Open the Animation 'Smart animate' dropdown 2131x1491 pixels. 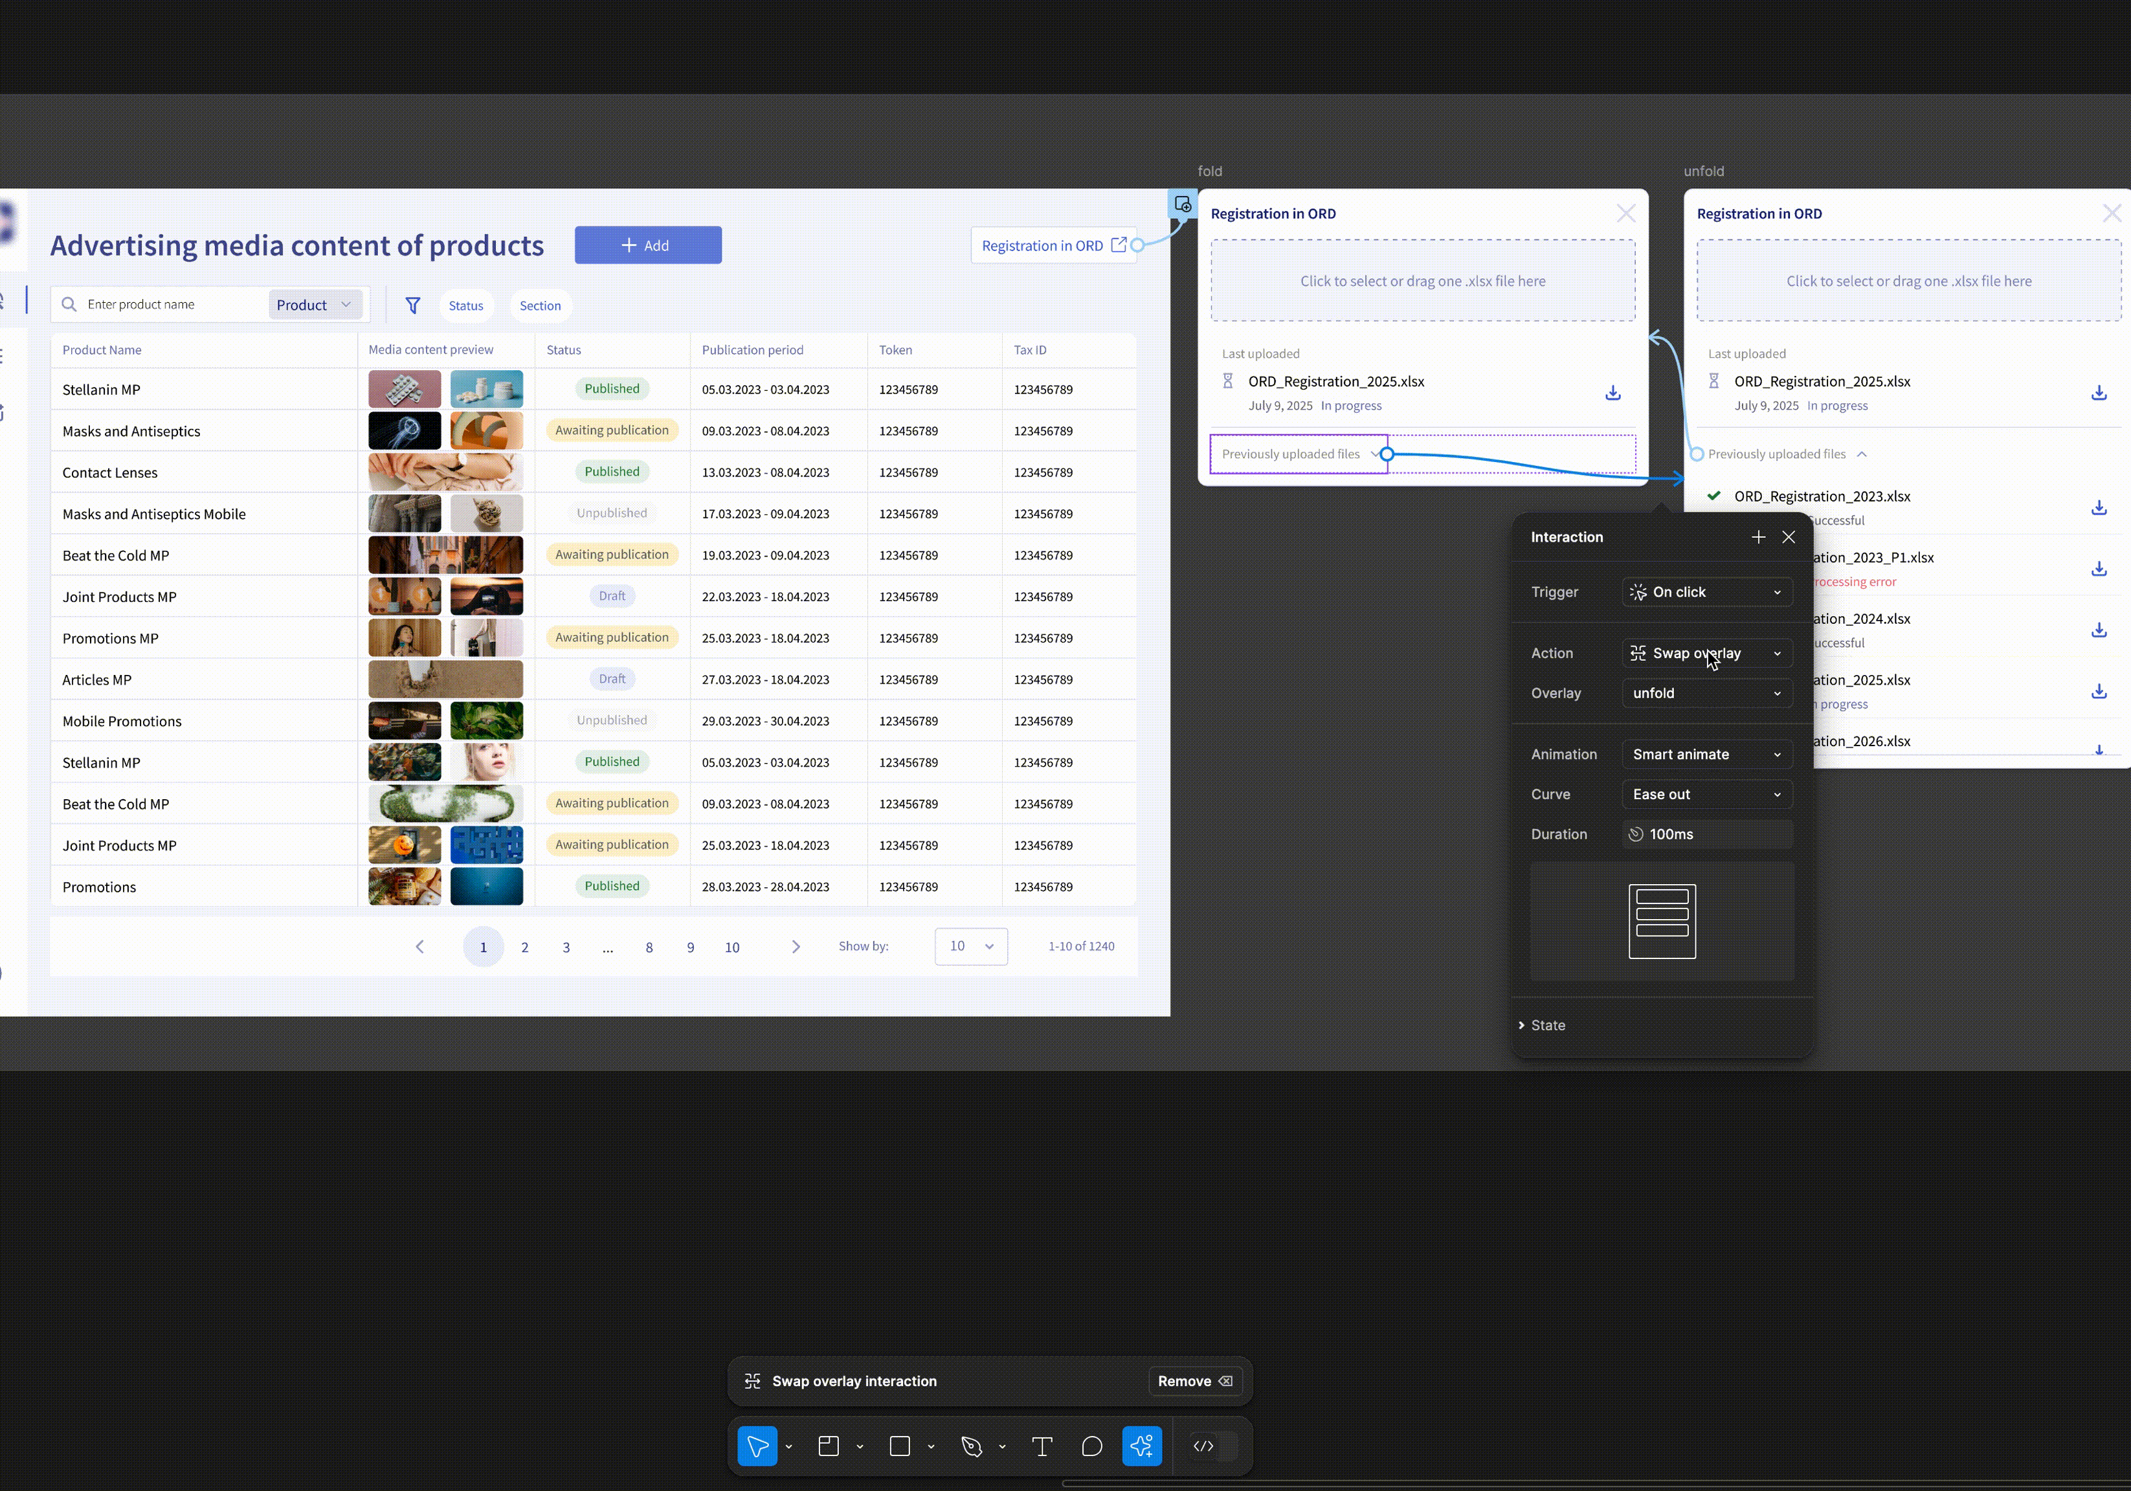coord(1706,755)
